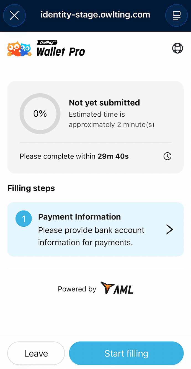Image resolution: width=191 pixels, height=369 pixels.
Task: Open the Payment Information step title
Action: [79, 217]
